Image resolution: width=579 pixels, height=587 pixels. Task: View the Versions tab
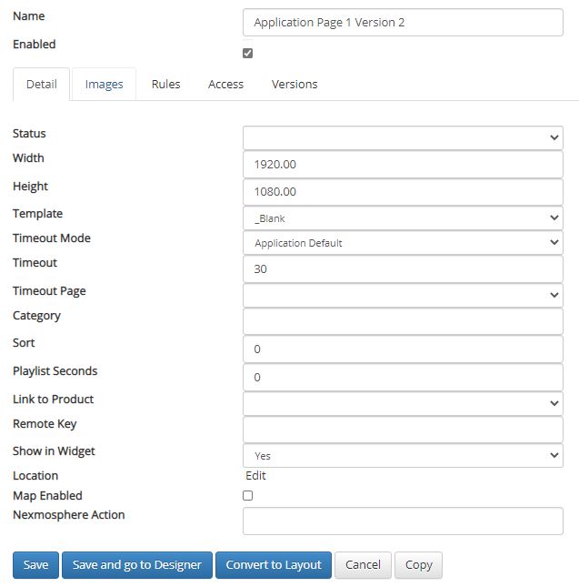click(294, 85)
